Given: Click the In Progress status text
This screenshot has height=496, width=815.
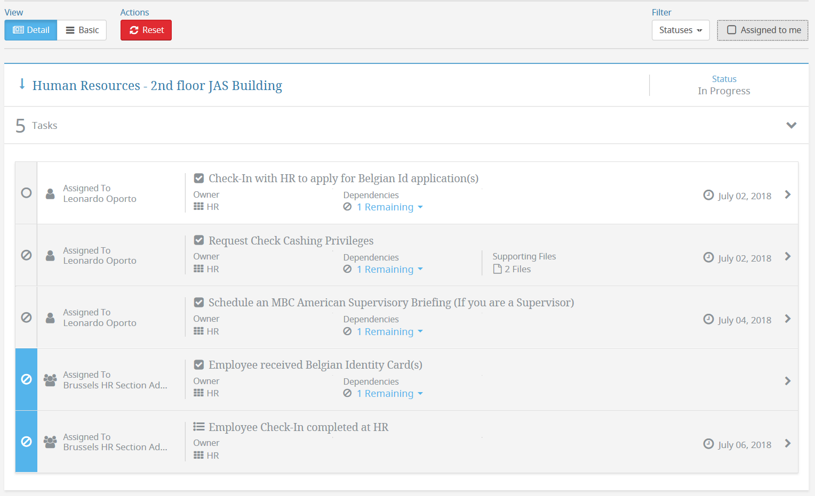Looking at the screenshot, I should 724,91.
